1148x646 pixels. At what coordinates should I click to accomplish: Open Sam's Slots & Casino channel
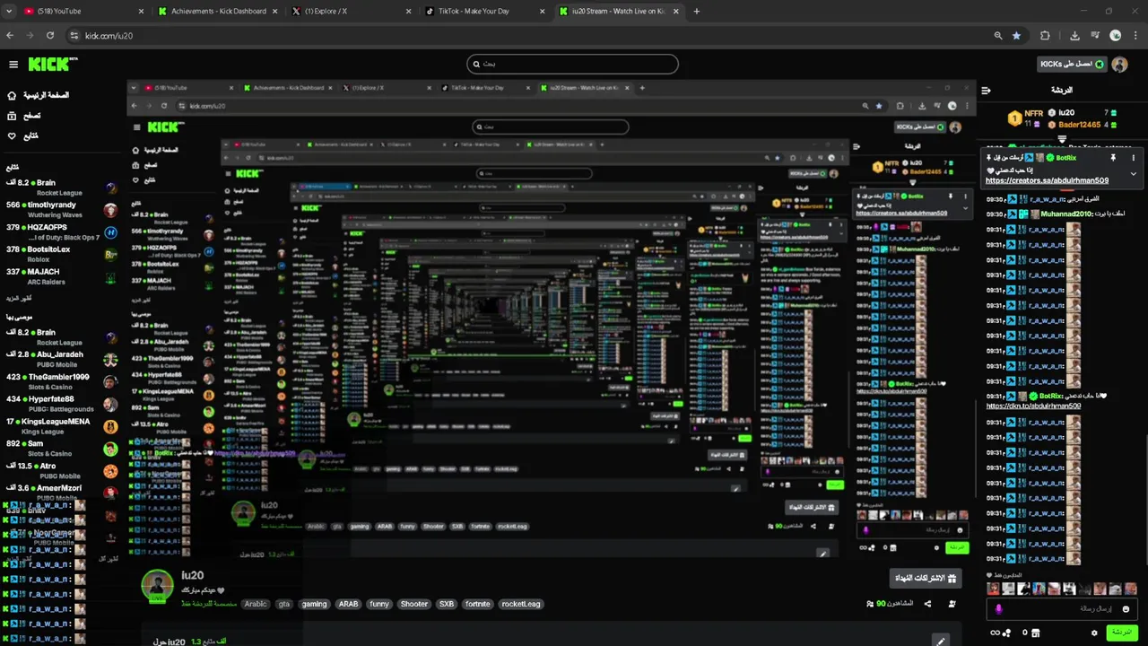(62, 449)
